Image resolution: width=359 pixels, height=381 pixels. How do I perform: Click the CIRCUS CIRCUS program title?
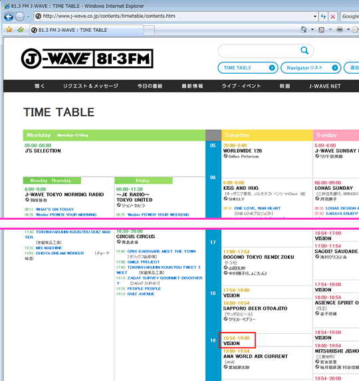point(136,237)
